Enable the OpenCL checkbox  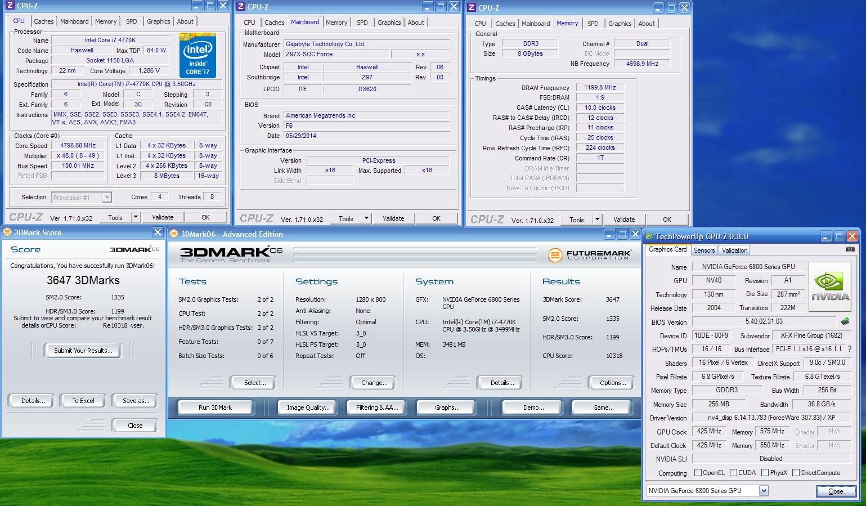[x=698, y=473]
